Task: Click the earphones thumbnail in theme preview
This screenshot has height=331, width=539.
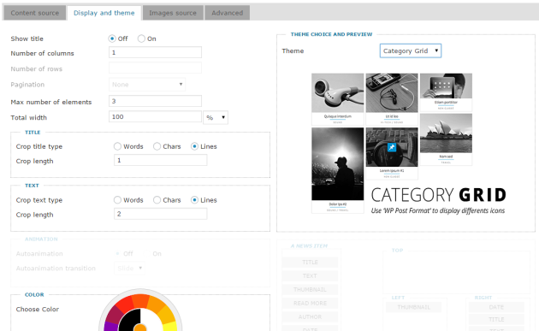Action: pyautogui.click(x=338, y=93)
